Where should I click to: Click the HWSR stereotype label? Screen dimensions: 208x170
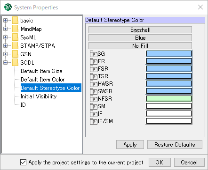click(x=105, y=84)
